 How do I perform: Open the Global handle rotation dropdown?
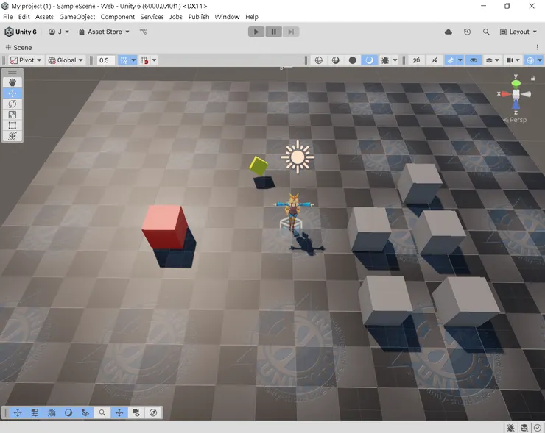pyautogui.click(x=66, y=60)
